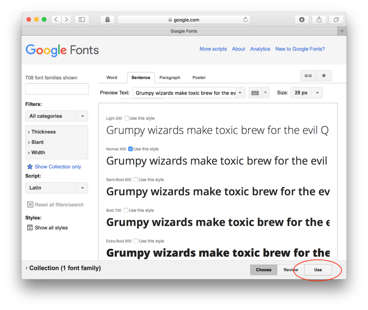368x310 pixels.
Task: Click '708 font families shown' text
Action: (51, 77)
